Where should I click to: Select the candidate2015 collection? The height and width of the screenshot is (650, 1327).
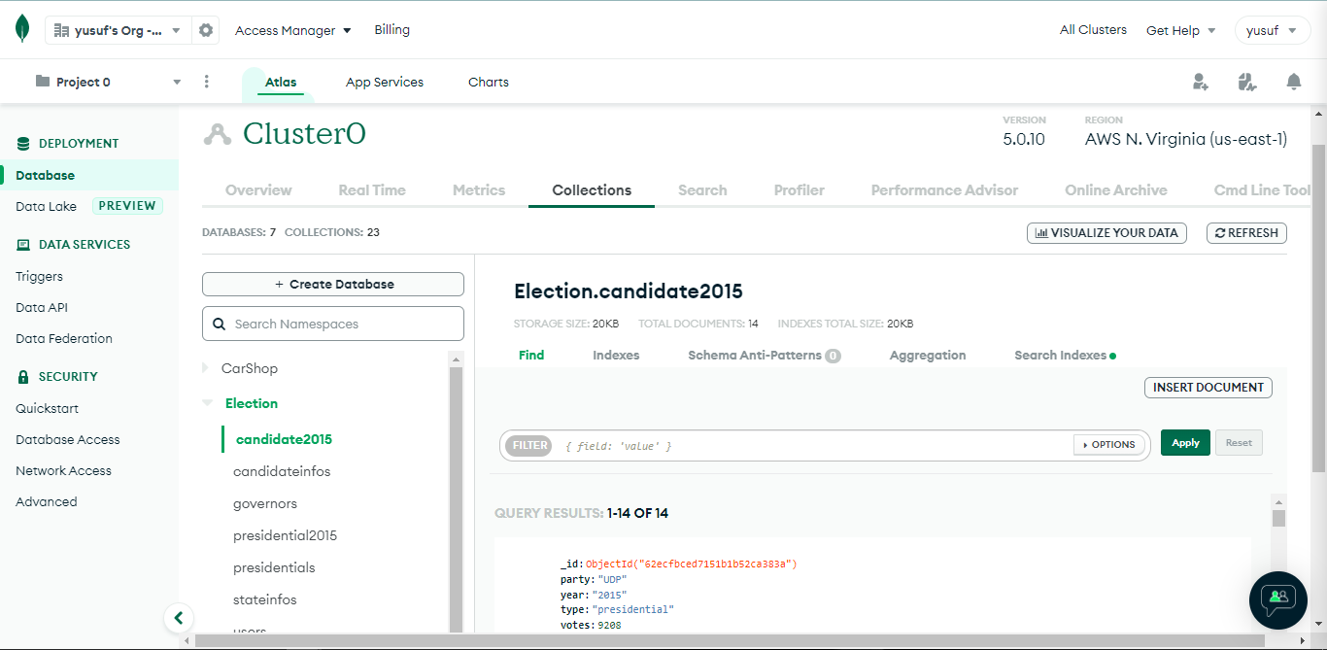(284, 439)
